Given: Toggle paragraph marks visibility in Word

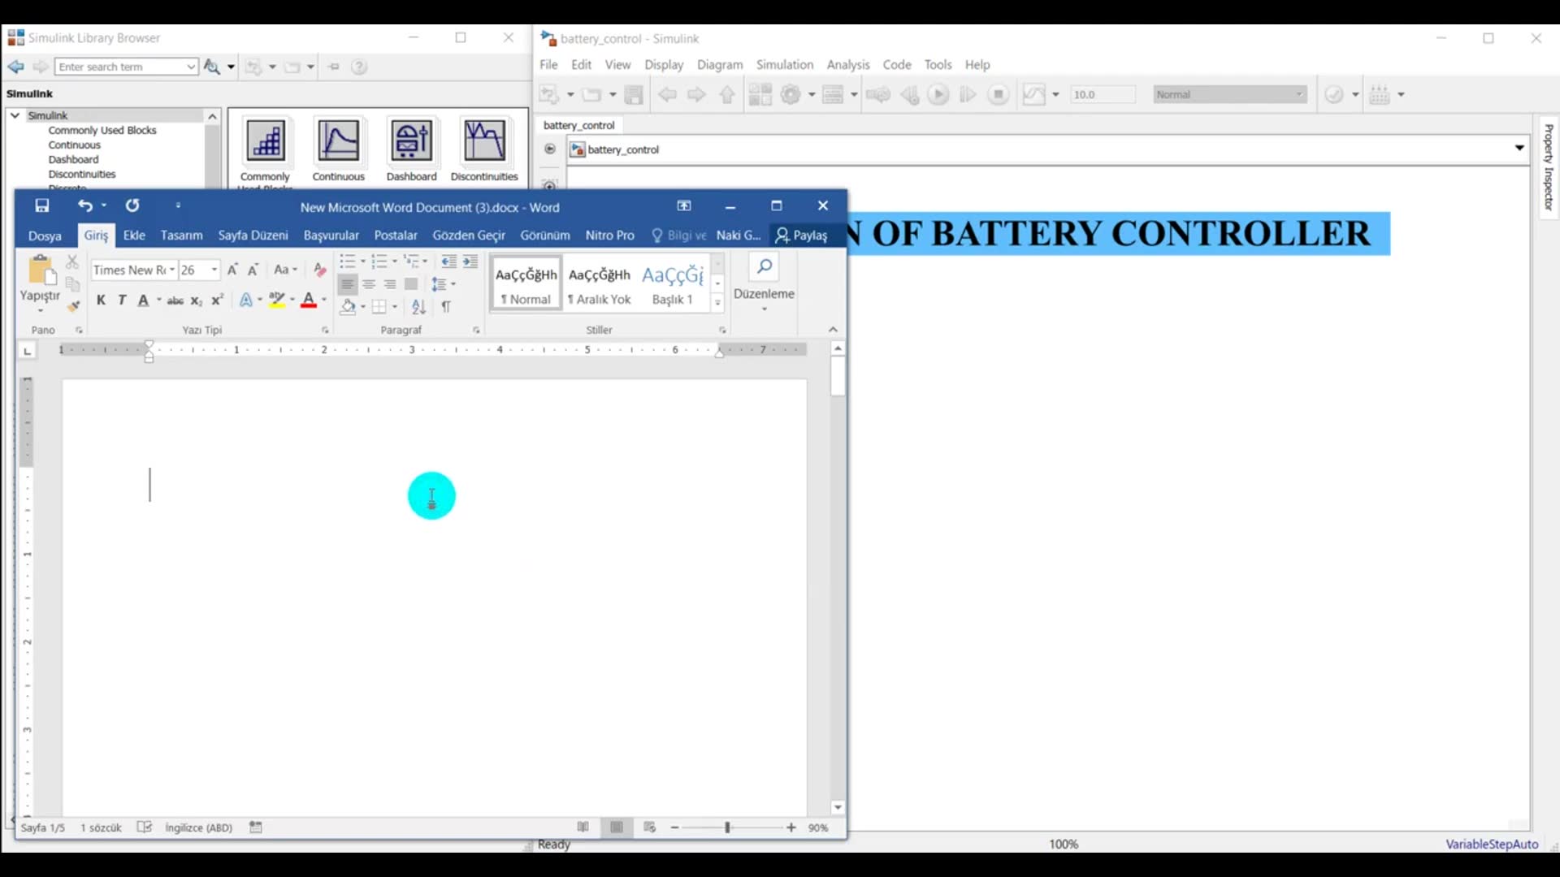Looking at the screenshot, I should (447, 307).
